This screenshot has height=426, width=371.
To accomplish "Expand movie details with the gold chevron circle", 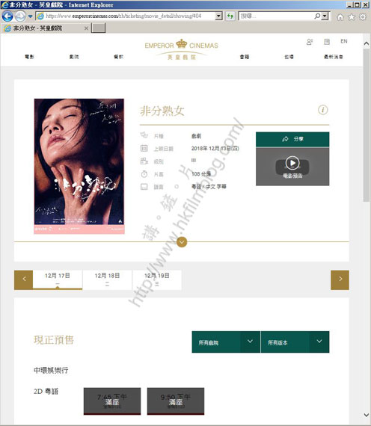I will click(x=182, y=242).
